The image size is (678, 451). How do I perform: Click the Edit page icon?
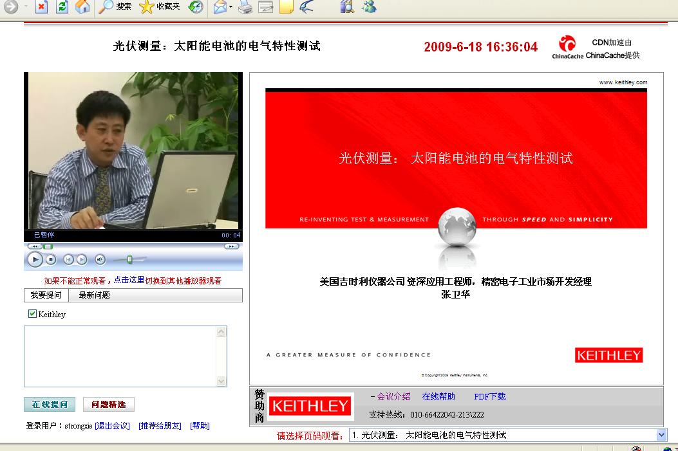[x=265, y=6]
